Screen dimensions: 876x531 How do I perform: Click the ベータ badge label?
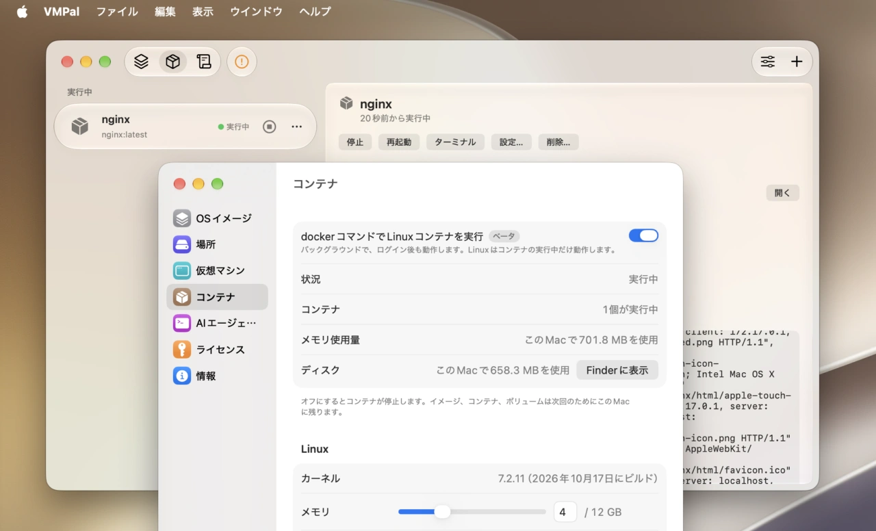(504, 236)
